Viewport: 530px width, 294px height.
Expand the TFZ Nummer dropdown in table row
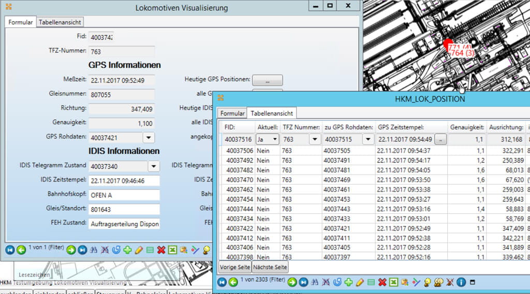click(x=314, y=139)
